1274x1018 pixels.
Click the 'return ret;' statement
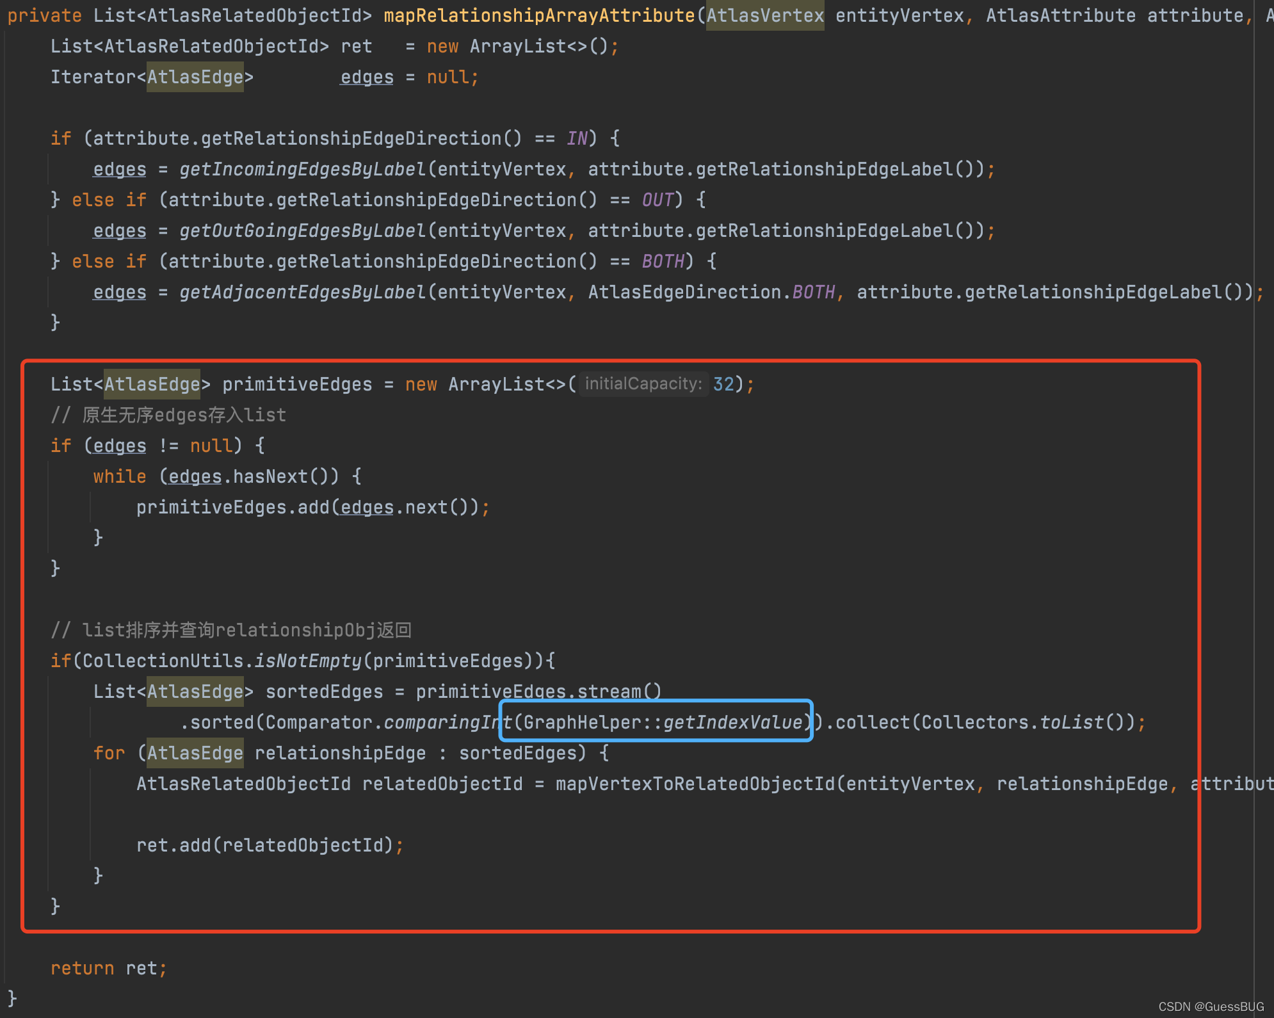coord(109,968)
